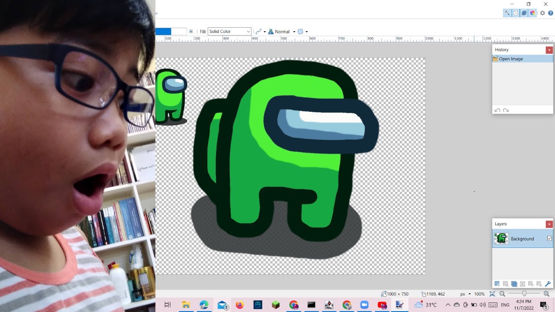This screenshot has width=555, height=312.
Task: Open File Explorer from the taskbar
Action: pos(186,305)
